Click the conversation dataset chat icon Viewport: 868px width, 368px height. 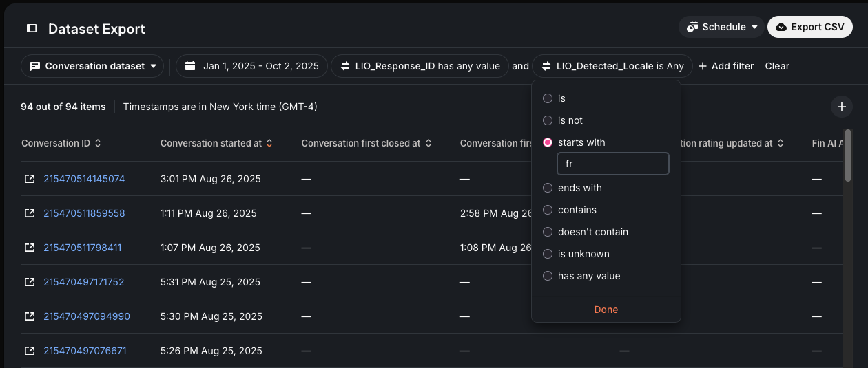[x=34, y=66]
